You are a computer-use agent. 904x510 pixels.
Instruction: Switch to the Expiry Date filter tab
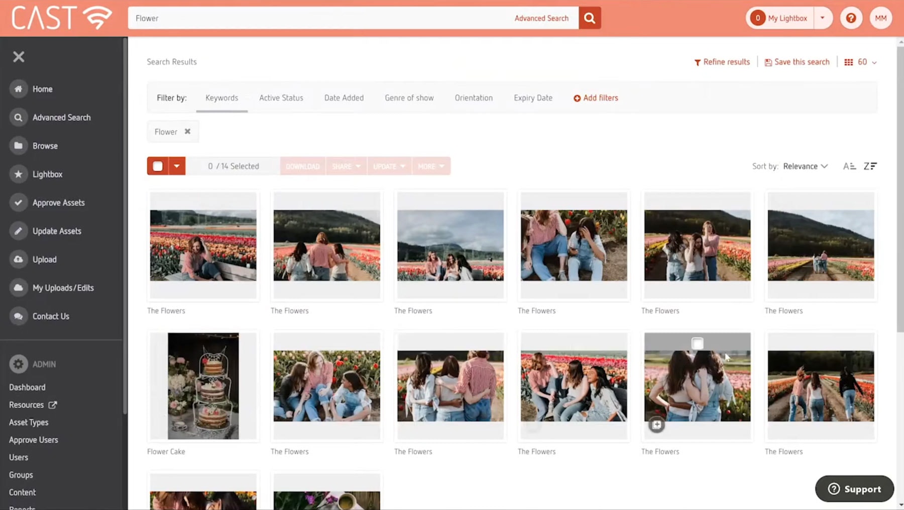533,98
